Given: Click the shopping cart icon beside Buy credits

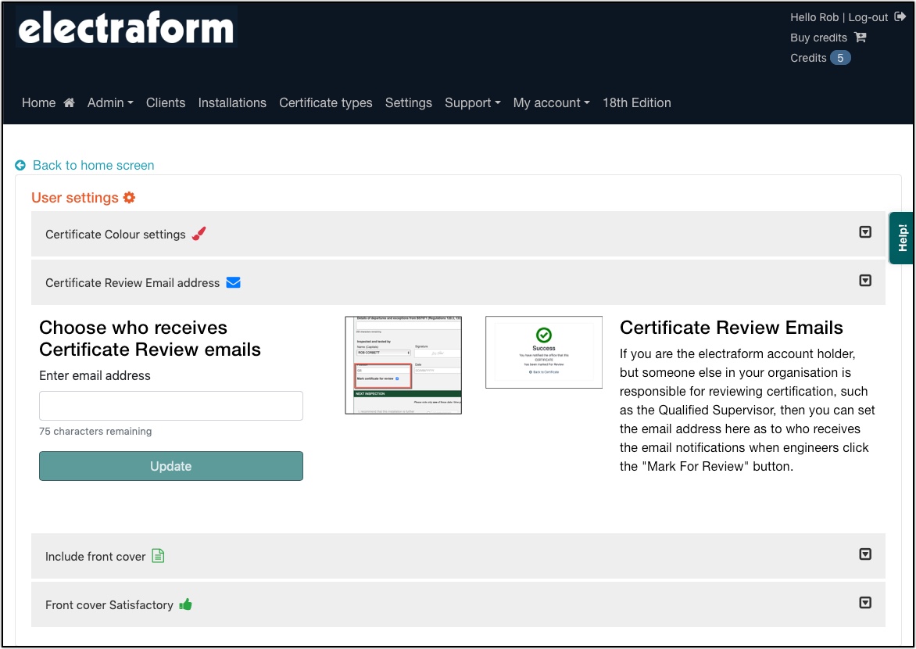Looking at the screenshot, I should pyautogui.click(x=860, y=38).
